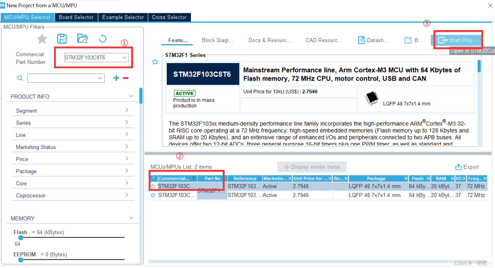This screenshot has width=495, height=268.
Task: Add a search filter with plus
Action: tap(116, 78)
